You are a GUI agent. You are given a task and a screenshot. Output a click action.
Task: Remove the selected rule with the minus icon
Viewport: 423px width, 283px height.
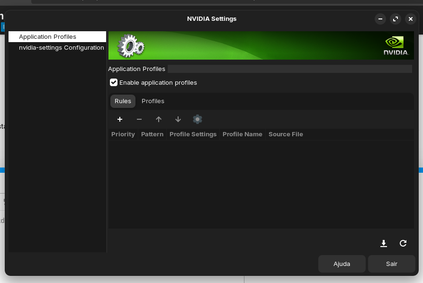click(139, 119)
